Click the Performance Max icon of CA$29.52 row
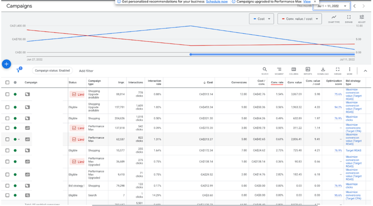The height and width of the screenshot is (206, 373). (x=27, y=174)
